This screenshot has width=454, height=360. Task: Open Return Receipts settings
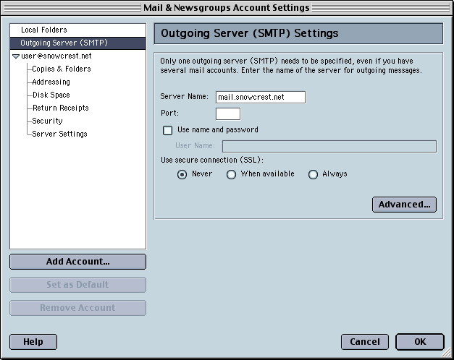[x=60, y=108]
